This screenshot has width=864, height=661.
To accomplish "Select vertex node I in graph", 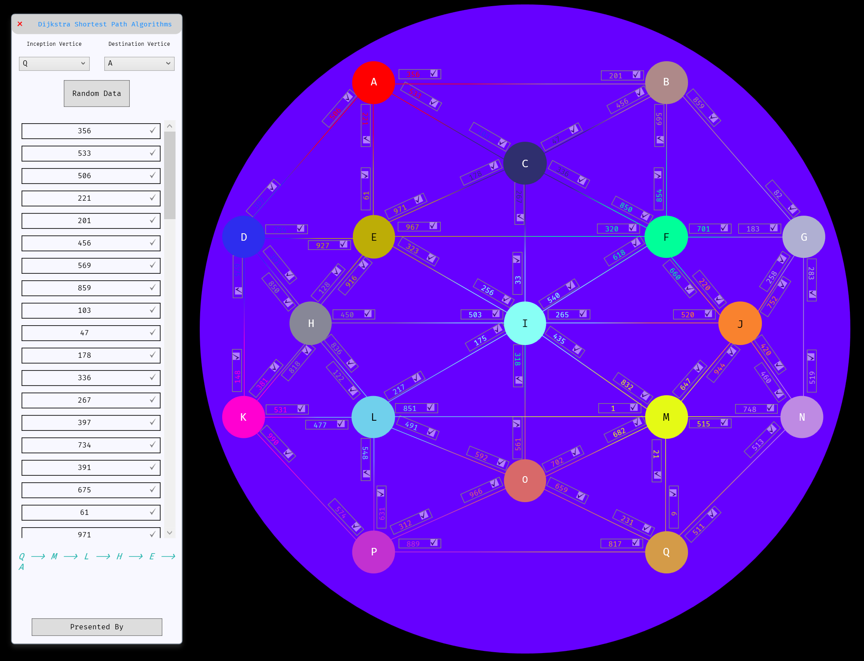I will point(525,323).
